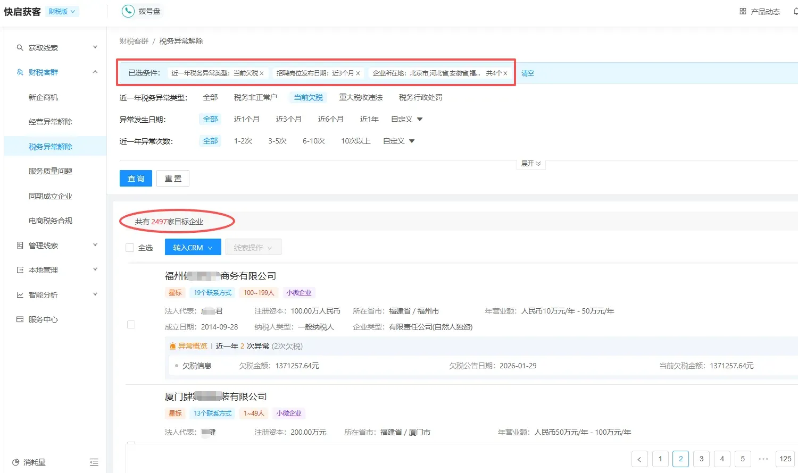This screenshot has width=798, height=473.
Task: Click the 财税客群 people icon
Action: coord(20,72)
